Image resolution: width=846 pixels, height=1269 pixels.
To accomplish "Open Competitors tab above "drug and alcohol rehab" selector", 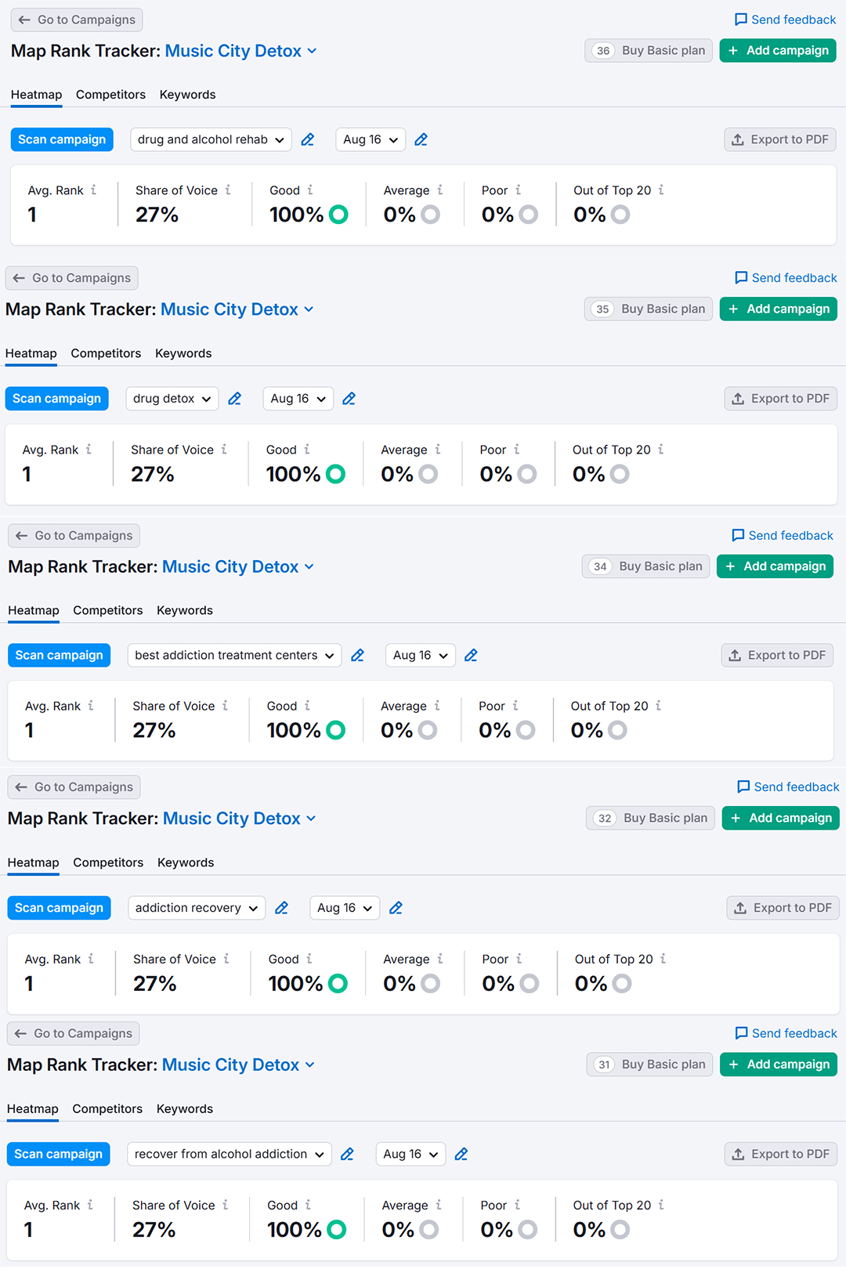I will click(110, 95).
